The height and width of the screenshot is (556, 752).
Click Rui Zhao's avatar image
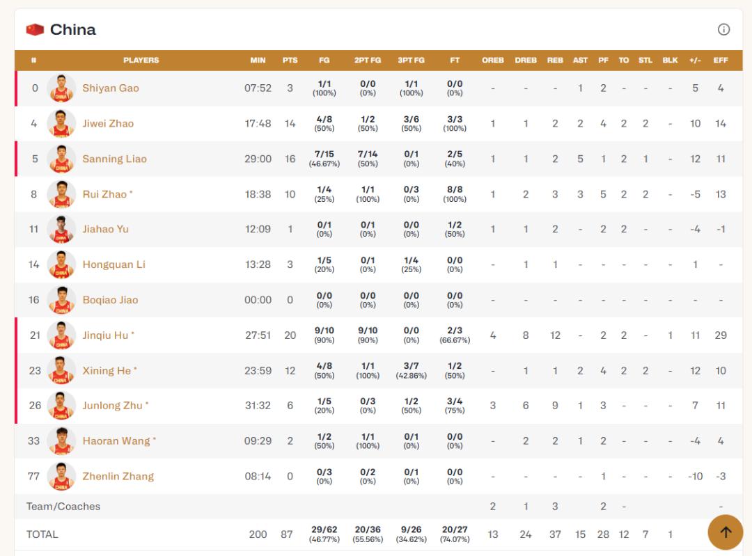61,194
